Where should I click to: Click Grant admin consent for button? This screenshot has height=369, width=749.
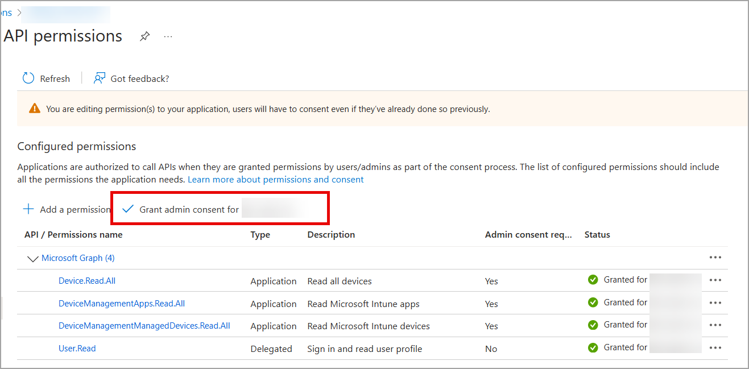(x=189, y=209)
